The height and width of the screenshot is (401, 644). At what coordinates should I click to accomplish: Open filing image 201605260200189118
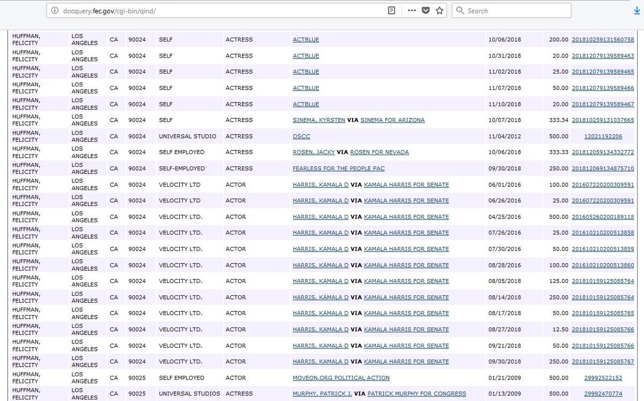pos(603,217)
